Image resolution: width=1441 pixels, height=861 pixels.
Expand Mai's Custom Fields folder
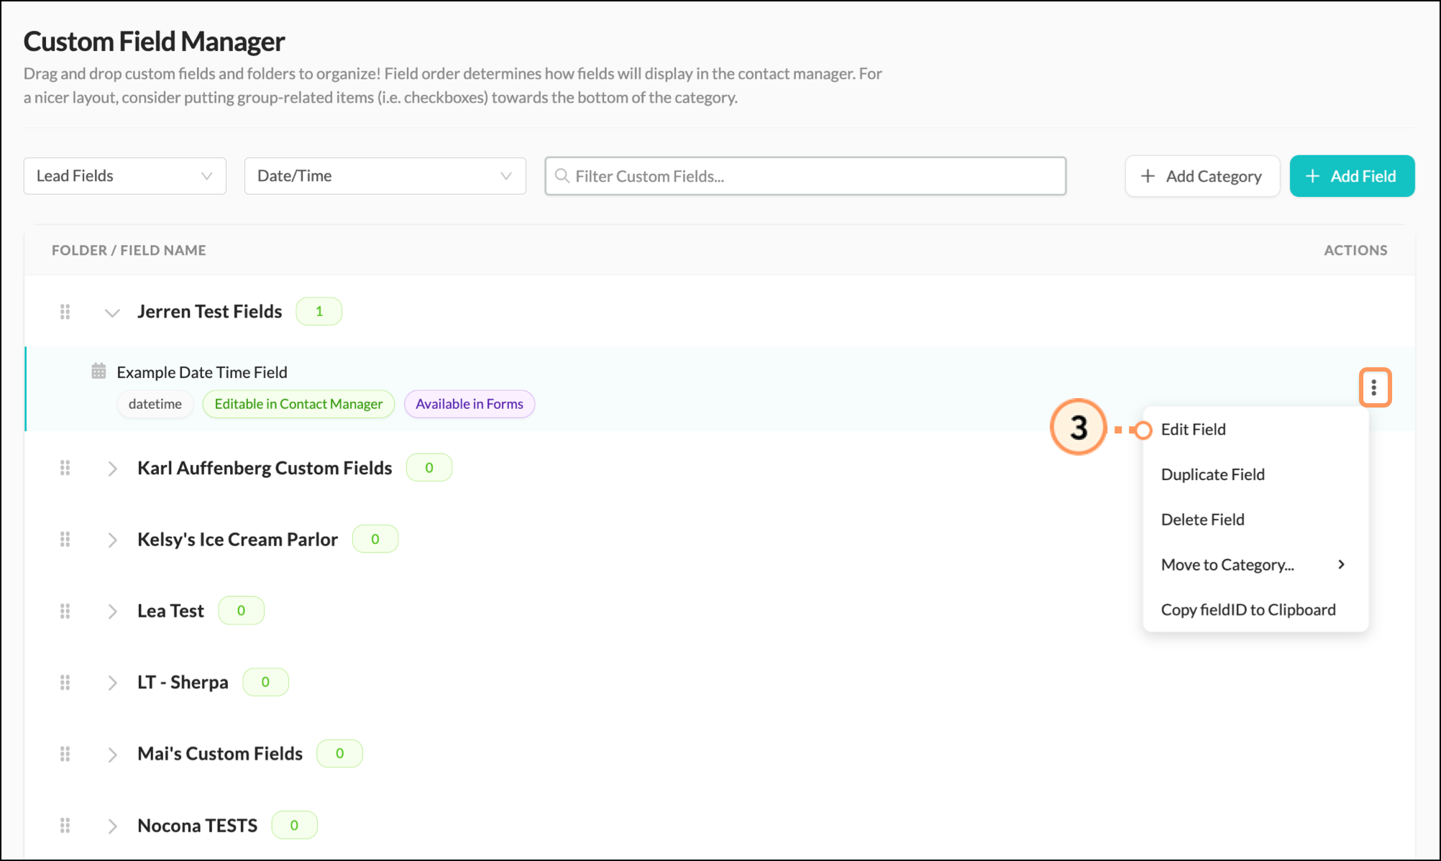112,755
